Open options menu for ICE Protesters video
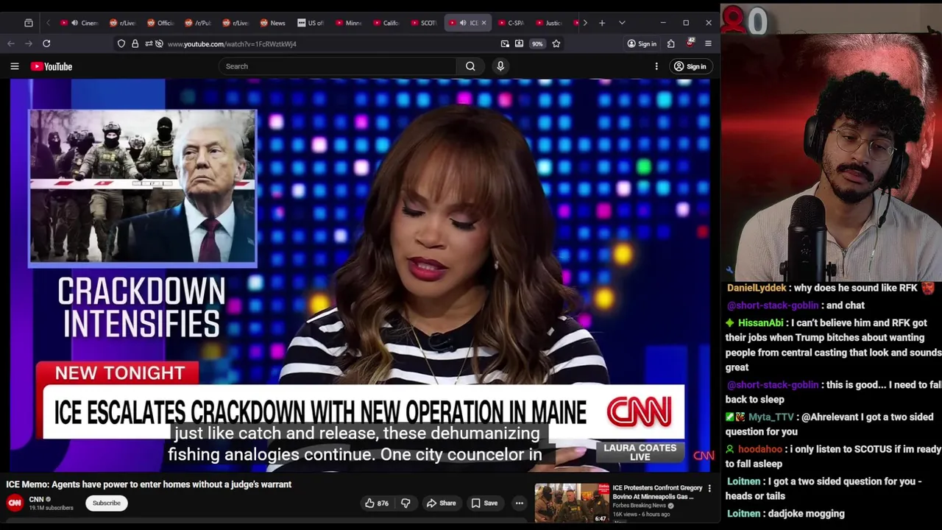This screenshot has height=530, width=942. coord(709,488)
